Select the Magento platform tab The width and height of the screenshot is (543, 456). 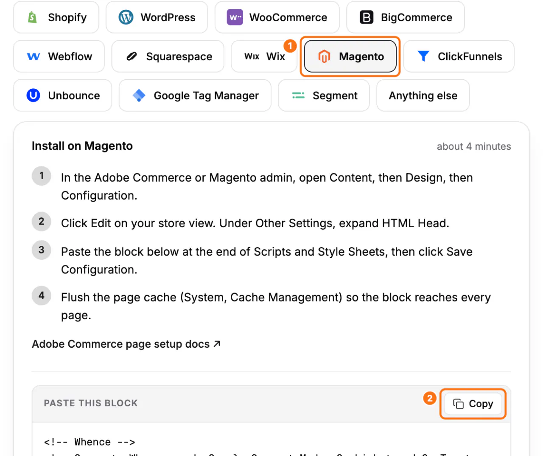pyautogui.click(x=350, y=56)
